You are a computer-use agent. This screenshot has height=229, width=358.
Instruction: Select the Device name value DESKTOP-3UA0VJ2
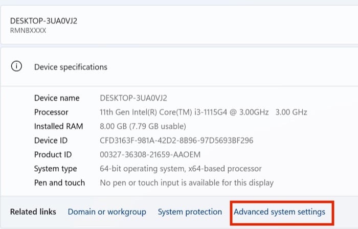pyautogui.click(x=133, y=98)
